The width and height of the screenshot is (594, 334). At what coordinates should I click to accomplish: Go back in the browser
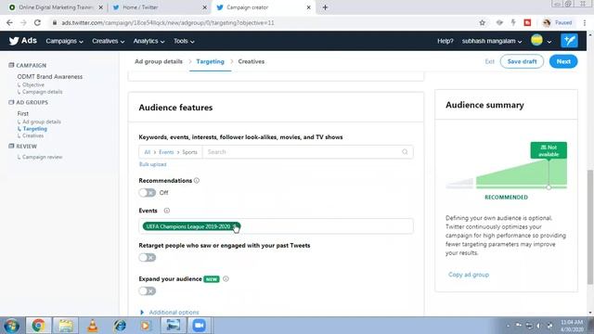[x=9, y=22]
